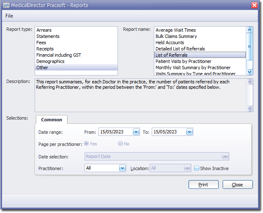
Task: Switch to the Common tab
Action: pyautogui.click(x=52, y=120)
